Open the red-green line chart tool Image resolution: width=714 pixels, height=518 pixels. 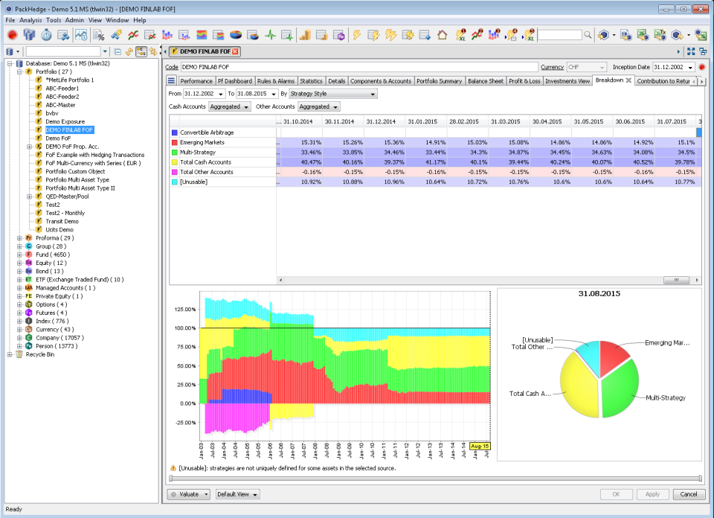click(x=133, y=35)
